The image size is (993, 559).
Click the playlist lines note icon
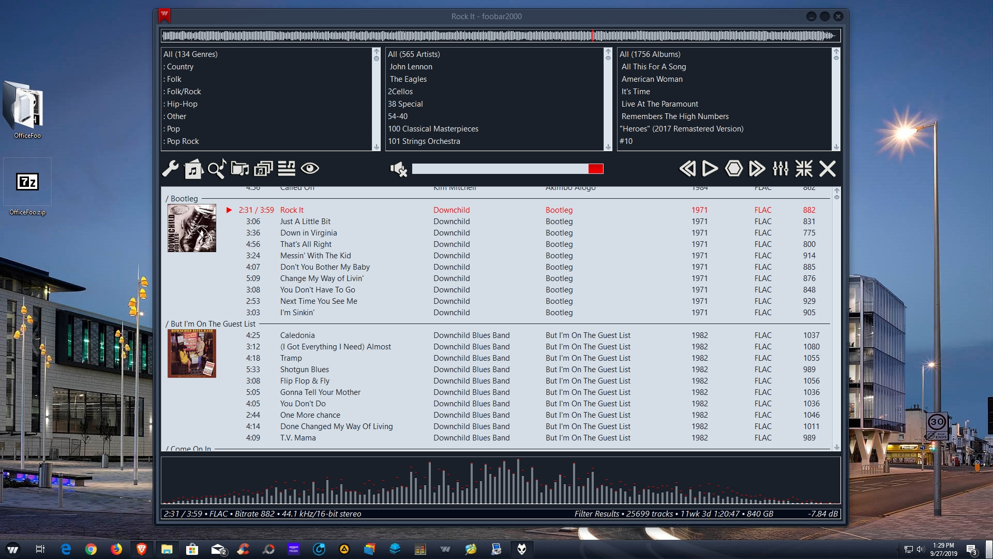pos(287,169)
